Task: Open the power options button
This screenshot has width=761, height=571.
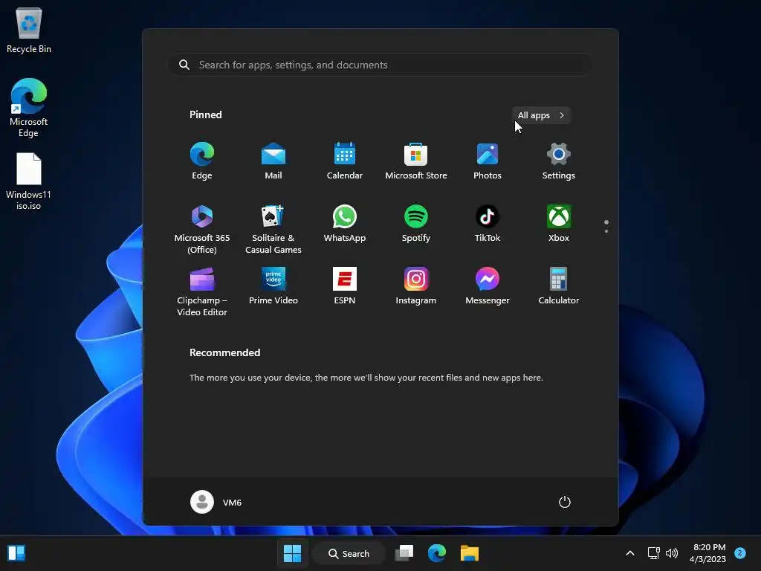Action: point(565,502)
